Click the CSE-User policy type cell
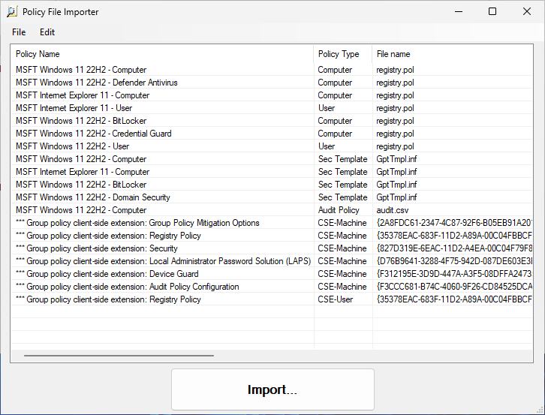The height and width of the screenshot is (415, 545). point(336,299)
